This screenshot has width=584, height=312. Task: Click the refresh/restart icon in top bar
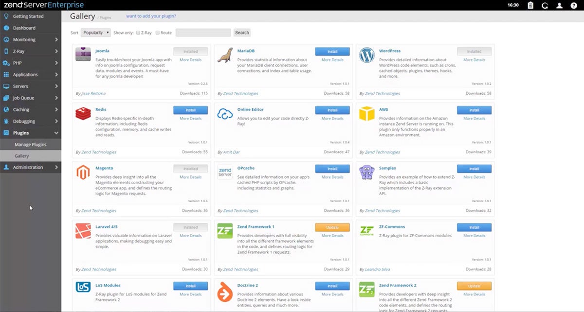point(545,5)
